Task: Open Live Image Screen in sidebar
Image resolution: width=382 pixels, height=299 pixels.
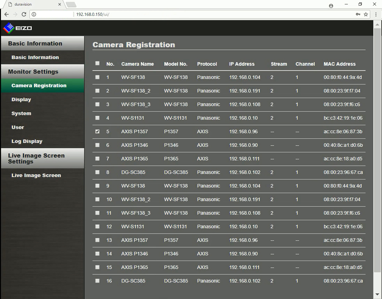Action: (x=43, y=175)
